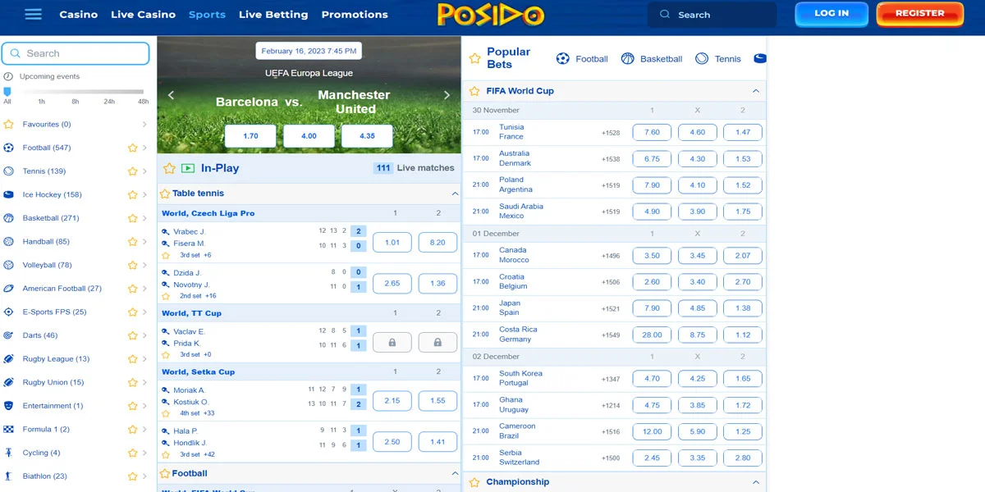Click the sidebar Search input field
This screenshot has width=985, height=492.
[x=76, y=53]
